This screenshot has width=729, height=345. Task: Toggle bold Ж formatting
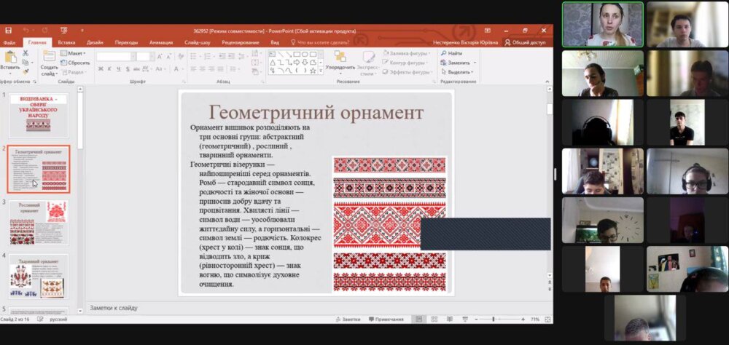click(x=101, y=69)
